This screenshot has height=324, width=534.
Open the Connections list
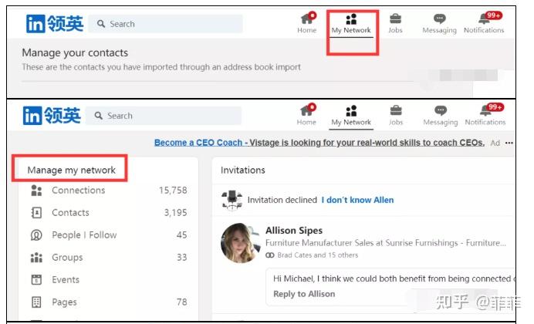coord(79,191)
